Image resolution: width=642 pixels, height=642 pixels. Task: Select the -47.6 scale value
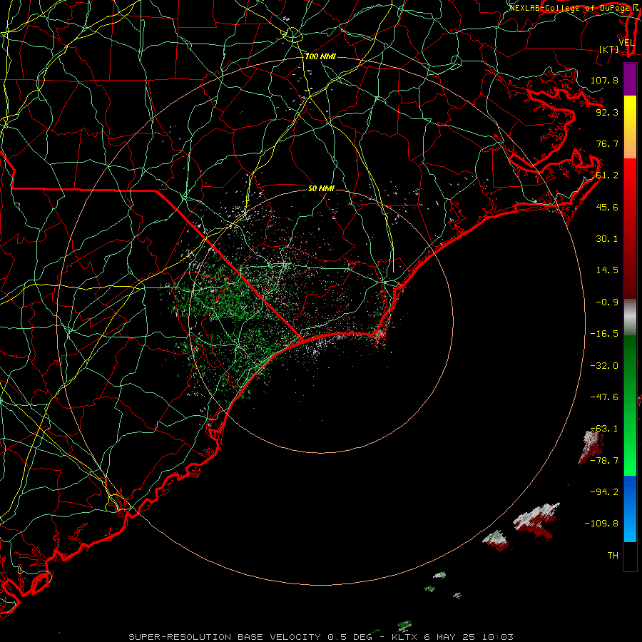[x=604, y=397]
